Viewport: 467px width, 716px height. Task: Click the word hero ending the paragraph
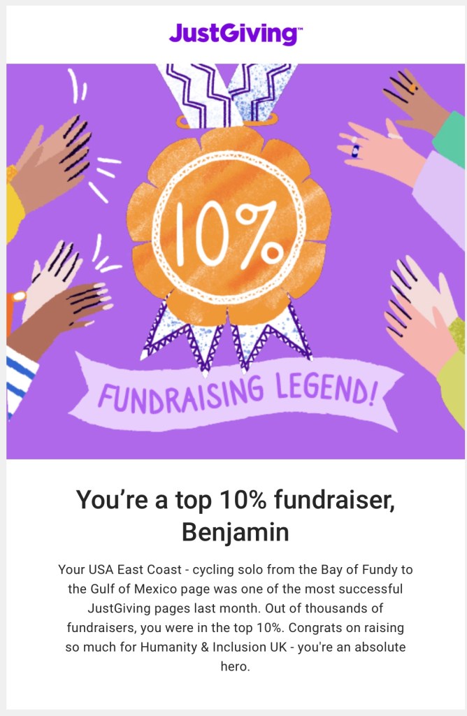pyautogui.click(x=235, y=666)
